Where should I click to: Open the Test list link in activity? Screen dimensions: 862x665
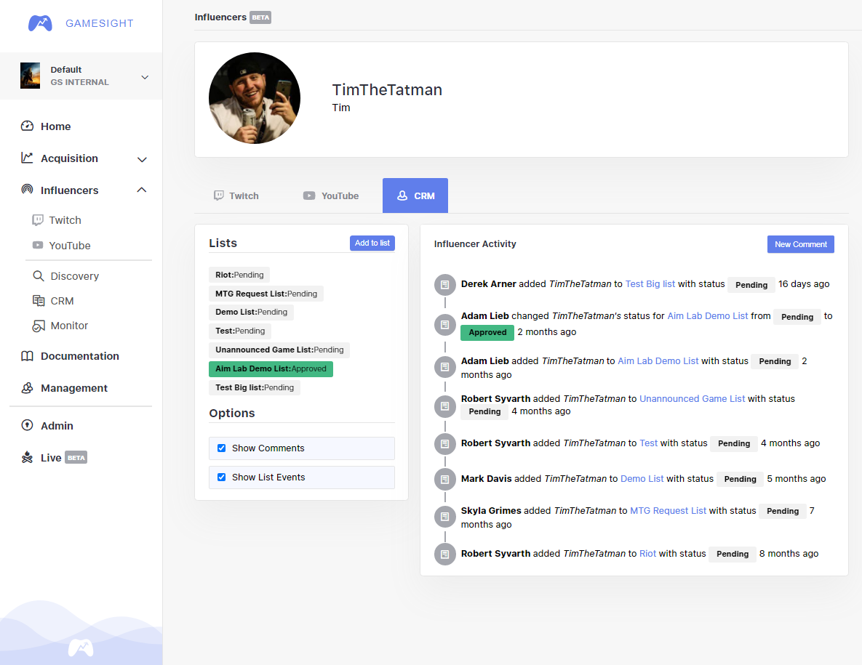click(648, 443)
